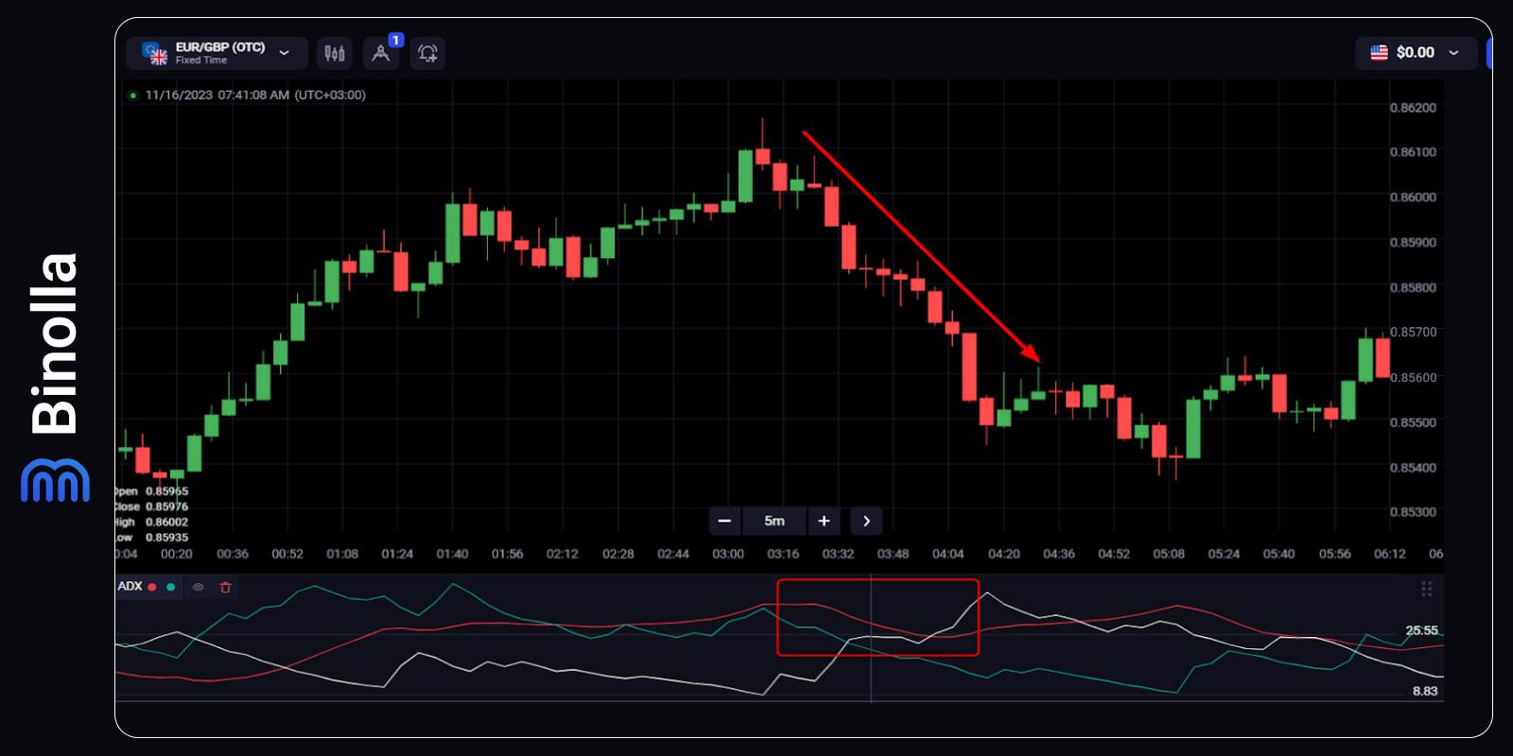This screenshot has width=1513, height=756.
Task: Click the Close 0.85976 readout
Action: (151, 507)
